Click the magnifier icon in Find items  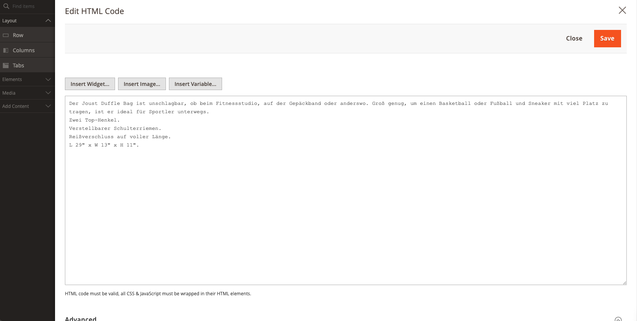(6, 6)
